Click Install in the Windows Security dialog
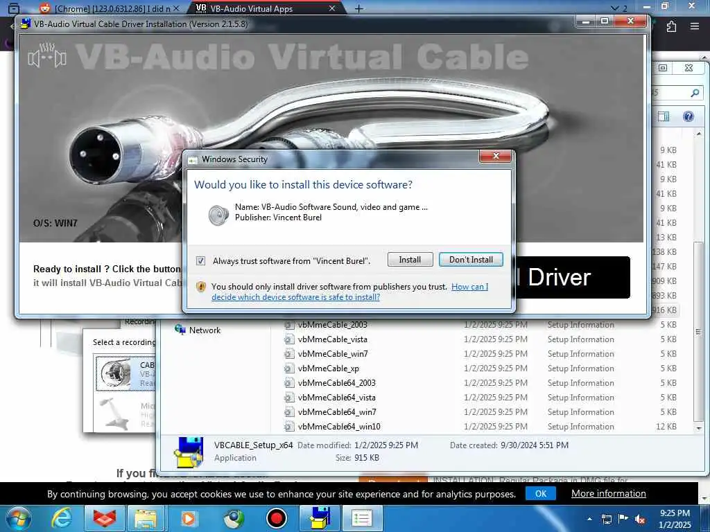Viewport: 710px width, 532px height. (x=410, y=260)
